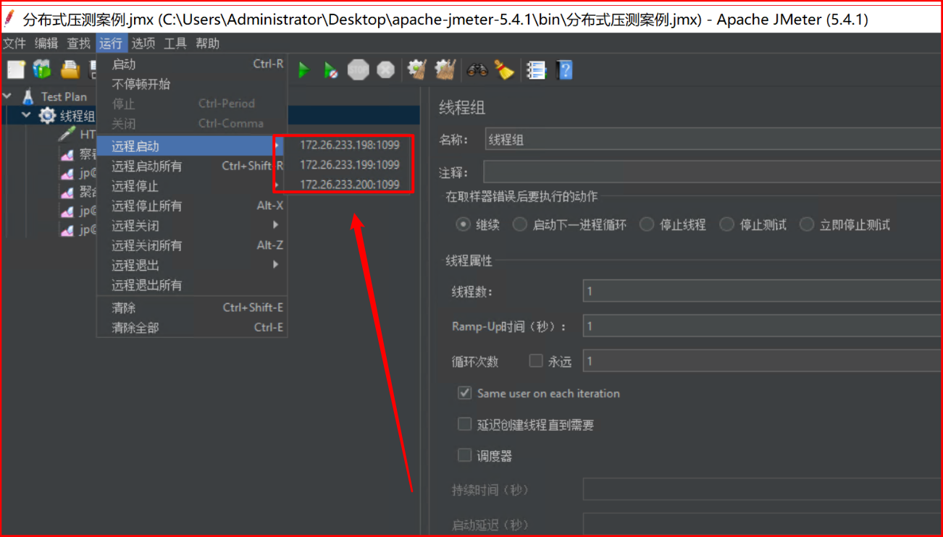Screen dimensions: 943x537
Task: Start remote host 172.26.233.200:1099
Action: point(350,185)
